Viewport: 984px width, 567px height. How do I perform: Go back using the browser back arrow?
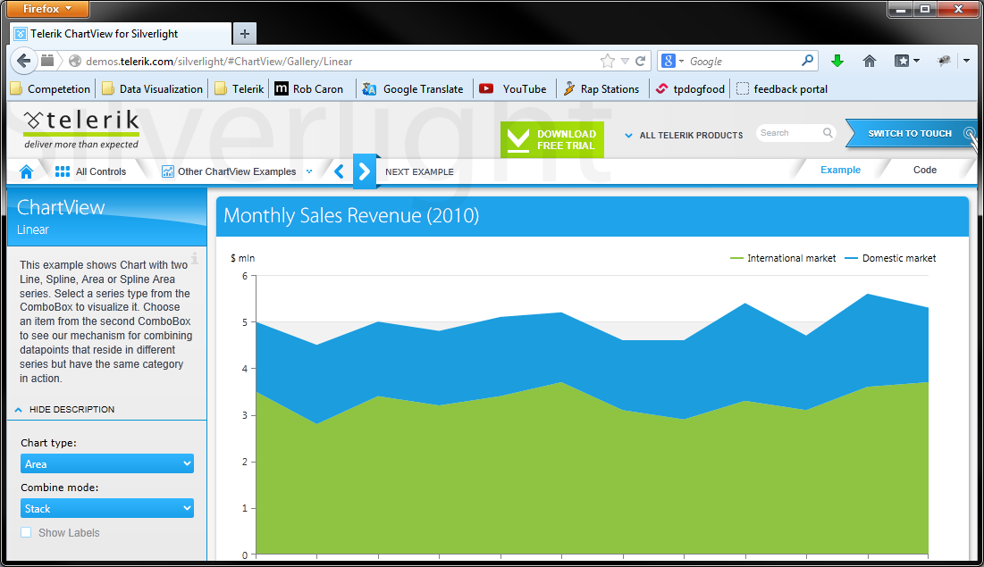[24, 61]
